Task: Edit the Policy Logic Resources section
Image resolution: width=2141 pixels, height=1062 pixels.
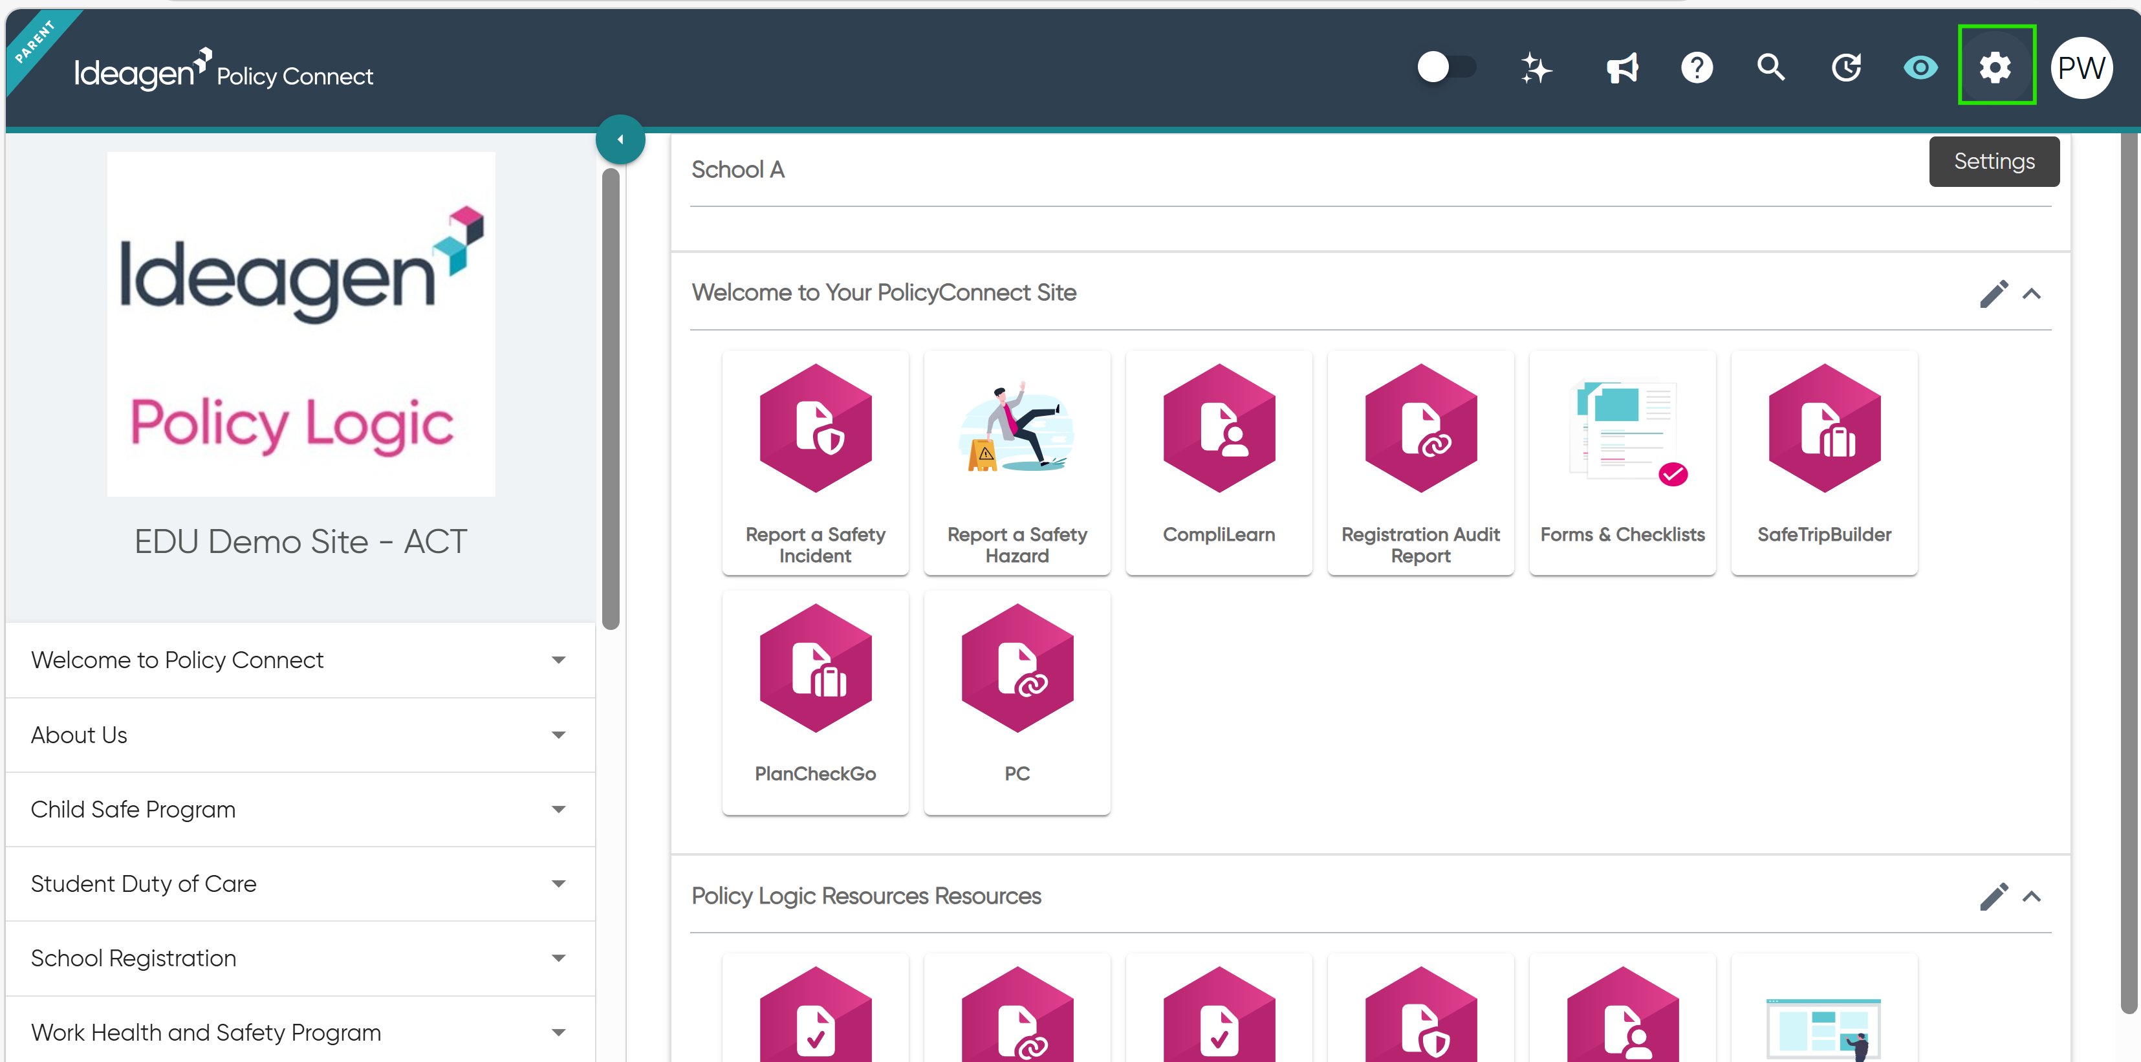Action: pos(1993,896)
